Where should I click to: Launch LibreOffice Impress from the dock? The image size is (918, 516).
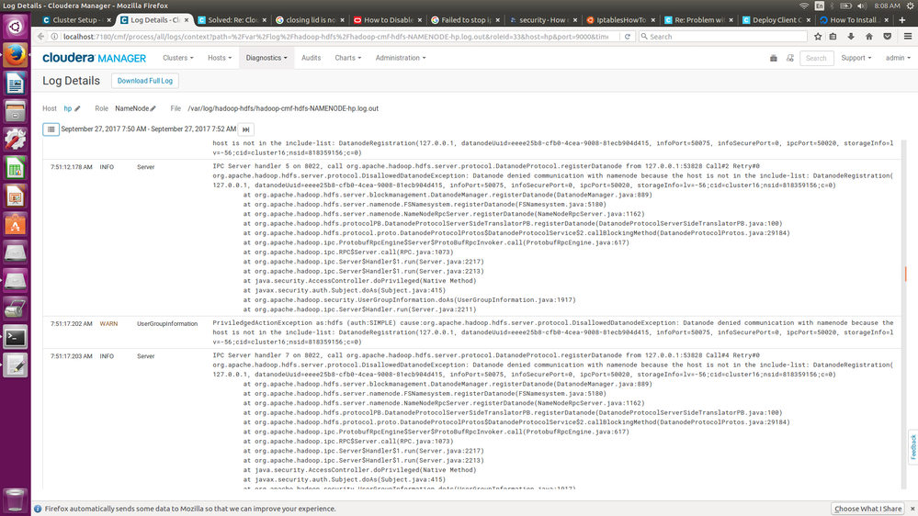[16, 196]
